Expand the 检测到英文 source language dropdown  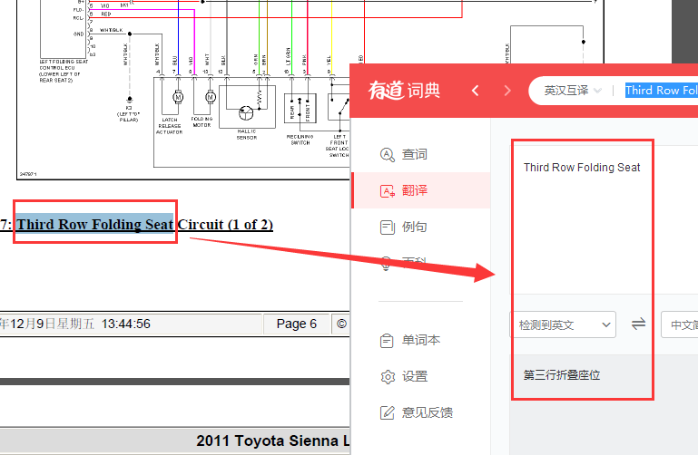coord(563,324)
